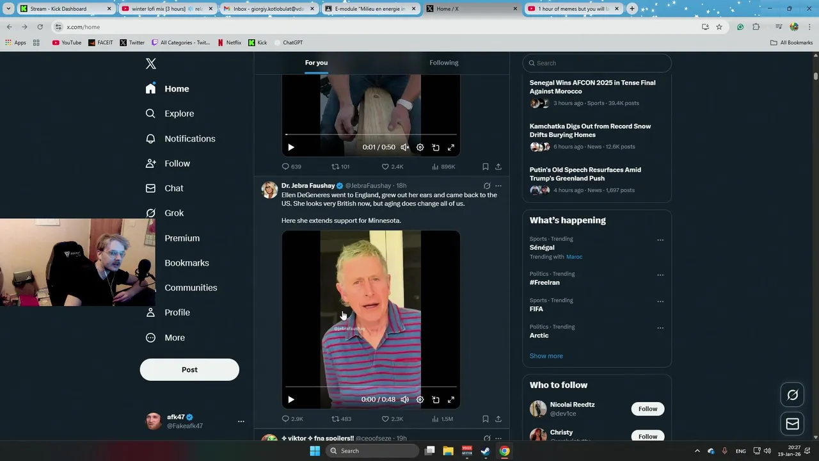Screen dimensions: 819x461
Task: Switch to the Following tab
Action: pos(444,63)
